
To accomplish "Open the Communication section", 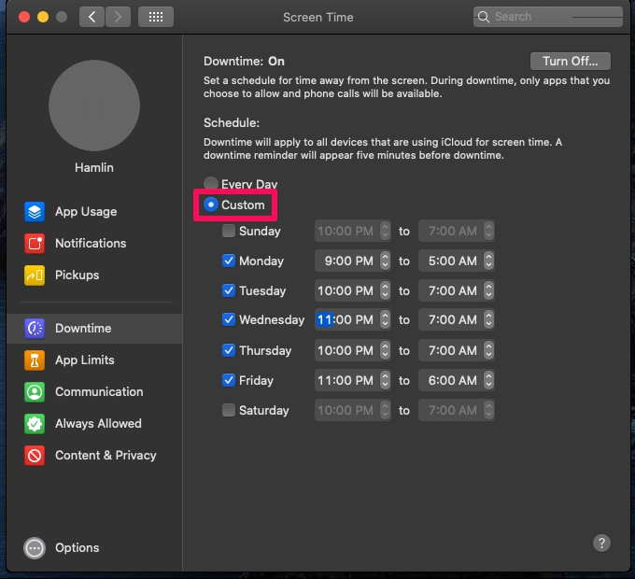I will tap(99, 392).
